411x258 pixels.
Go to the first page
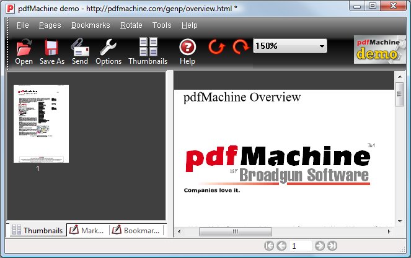[x=269, y=246]
